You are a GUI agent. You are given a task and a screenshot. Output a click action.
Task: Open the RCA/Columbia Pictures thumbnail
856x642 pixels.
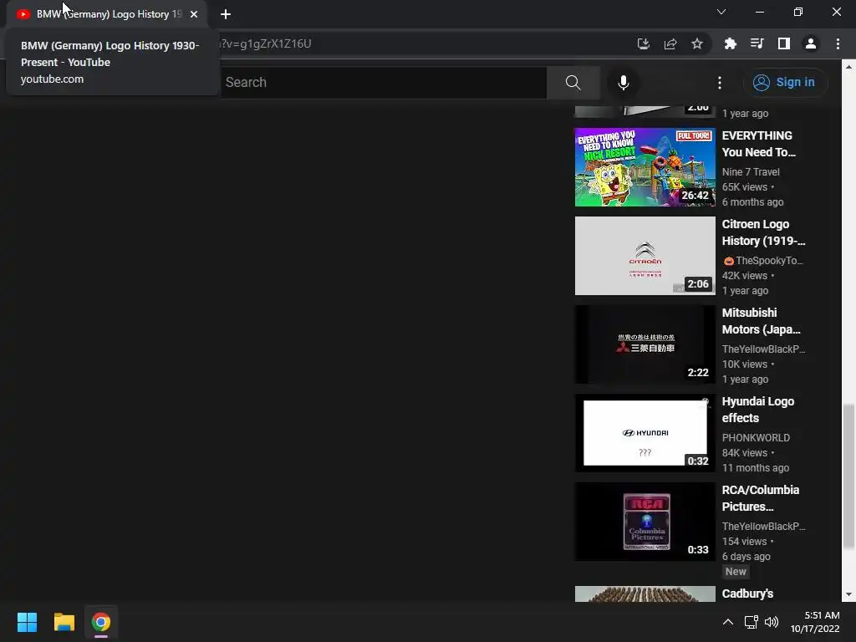(645, 522)
